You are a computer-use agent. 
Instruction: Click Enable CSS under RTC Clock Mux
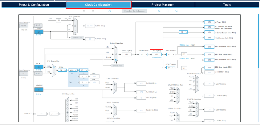[x=78, y=38]
